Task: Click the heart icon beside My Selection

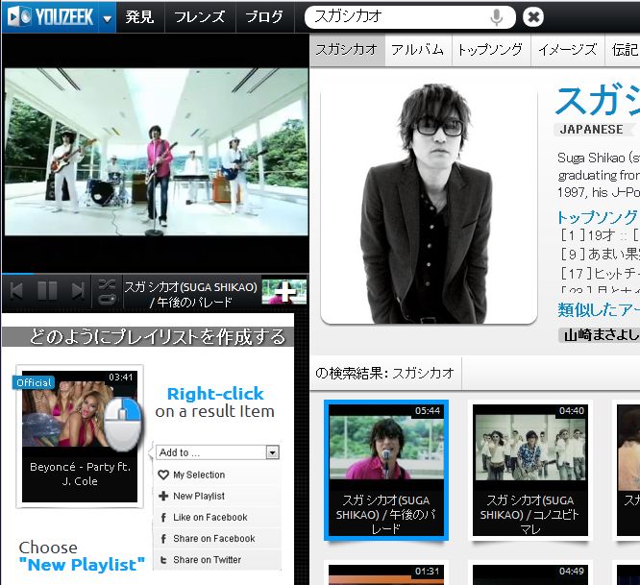Action: (x=163, y=475)
